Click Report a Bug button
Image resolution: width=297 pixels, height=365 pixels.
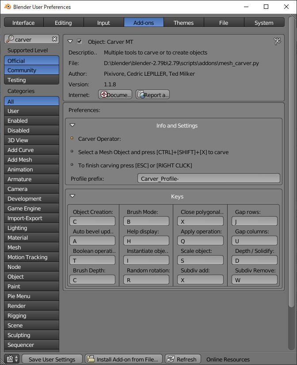[152, 95]
